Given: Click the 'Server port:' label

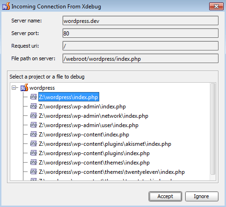Looking at the screenshot, I should (x=25, y=33).
